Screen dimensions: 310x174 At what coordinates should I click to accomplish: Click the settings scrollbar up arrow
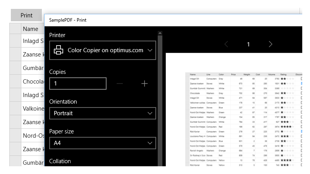(x=160, y=34)
